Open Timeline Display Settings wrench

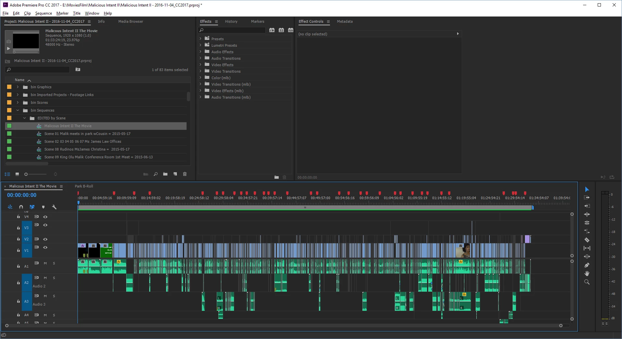click(54, 207)
